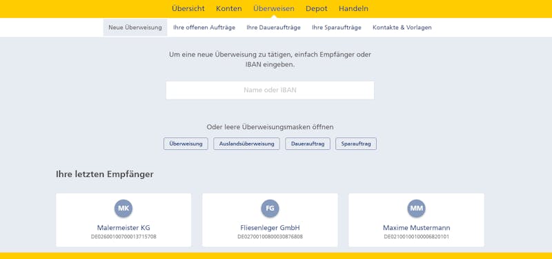Open Ihre Sparaufträge tab
The image size is (552, 259).
pos(337,28)
